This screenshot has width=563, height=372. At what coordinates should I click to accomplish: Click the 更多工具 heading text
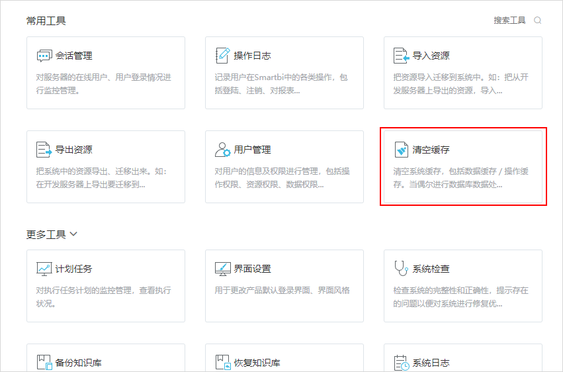[x=46, y=234]
